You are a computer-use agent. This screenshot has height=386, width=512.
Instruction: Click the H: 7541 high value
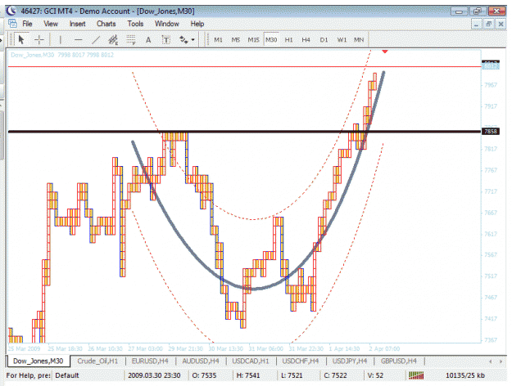(x=248, y=375)
